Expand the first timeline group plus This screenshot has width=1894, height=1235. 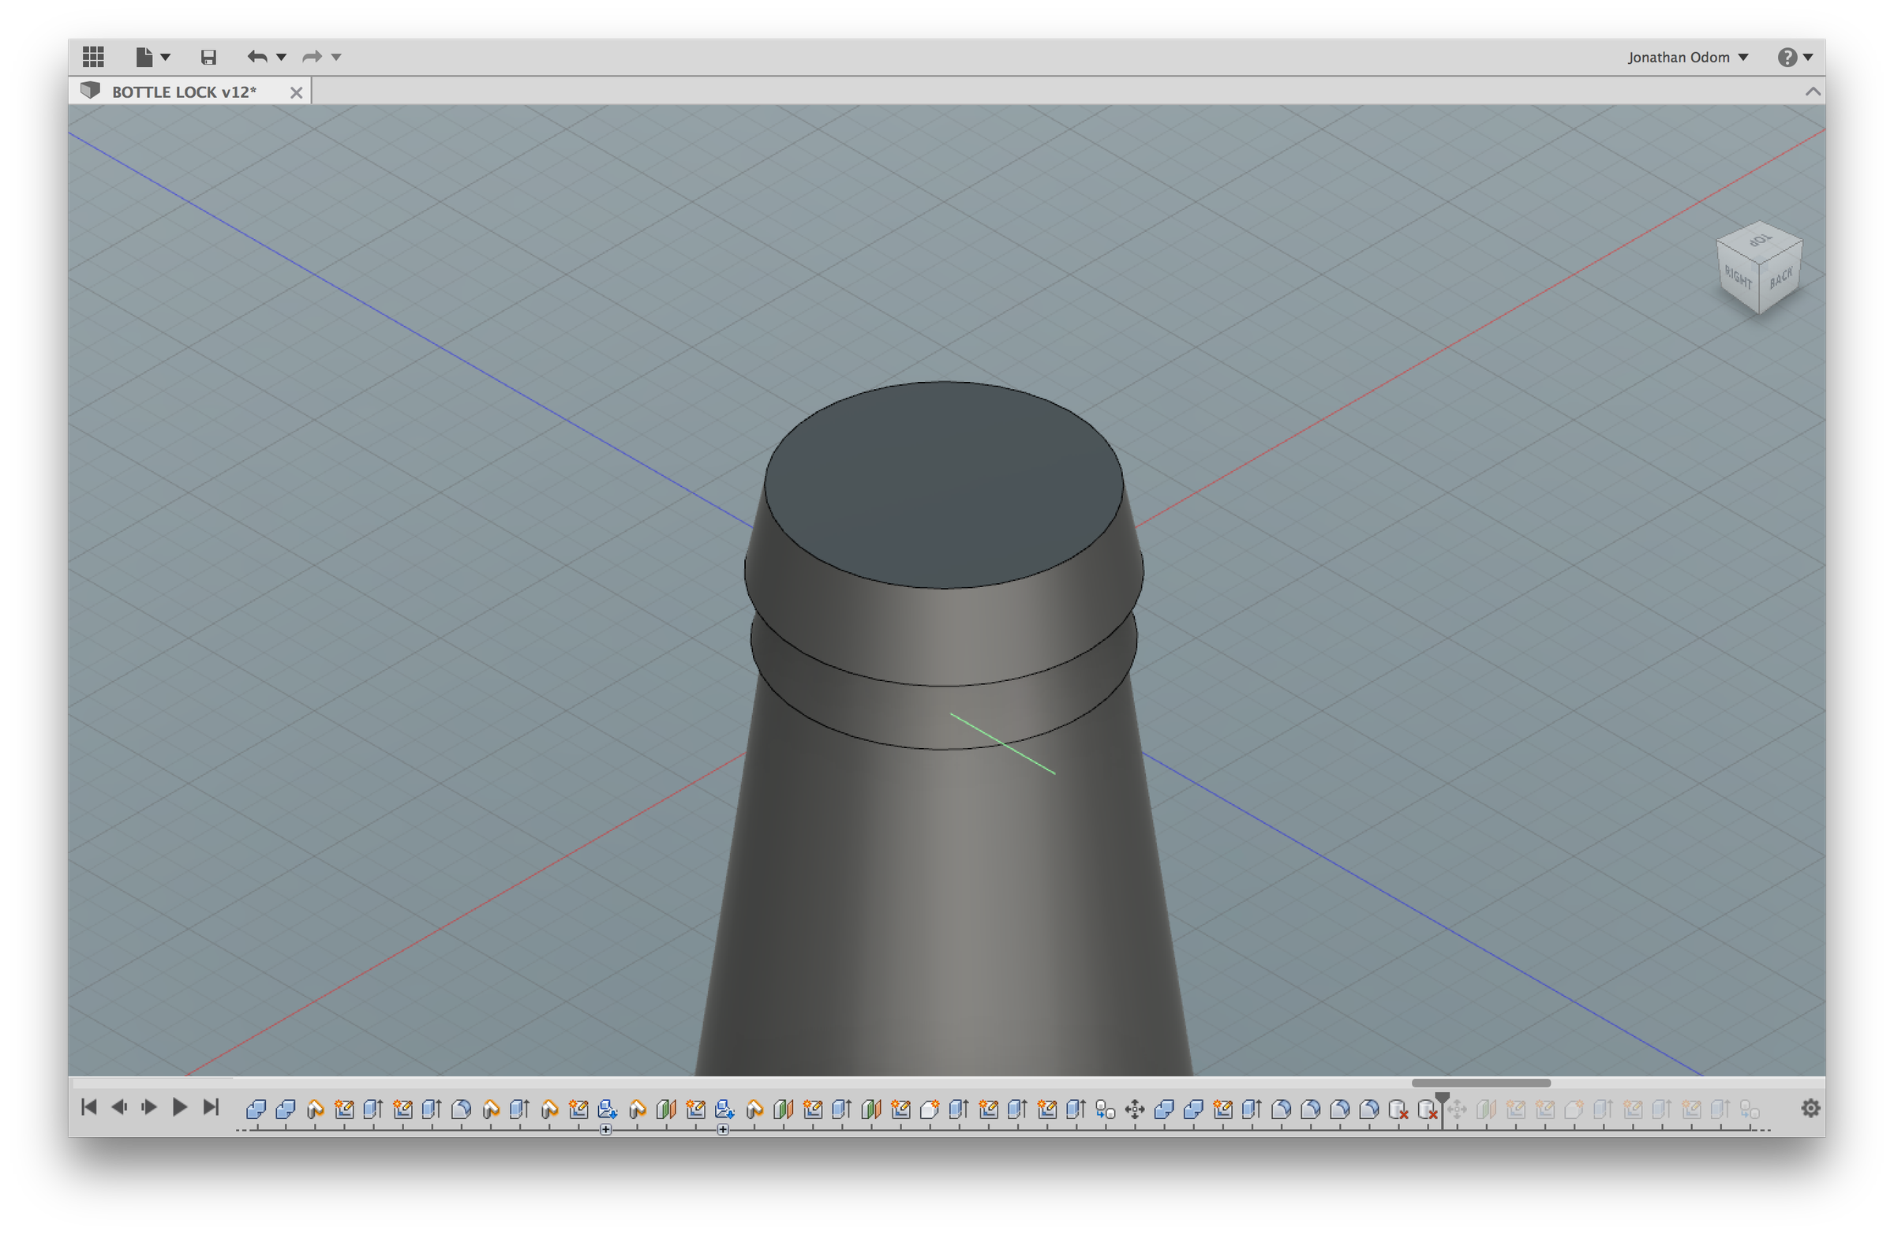pyautogui.click(x=605, y=1129)
